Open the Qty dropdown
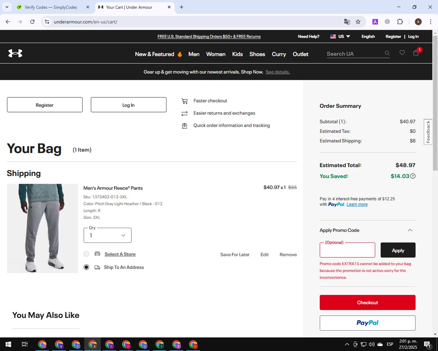Screen dimensions: 438x351 pos(107,235)
